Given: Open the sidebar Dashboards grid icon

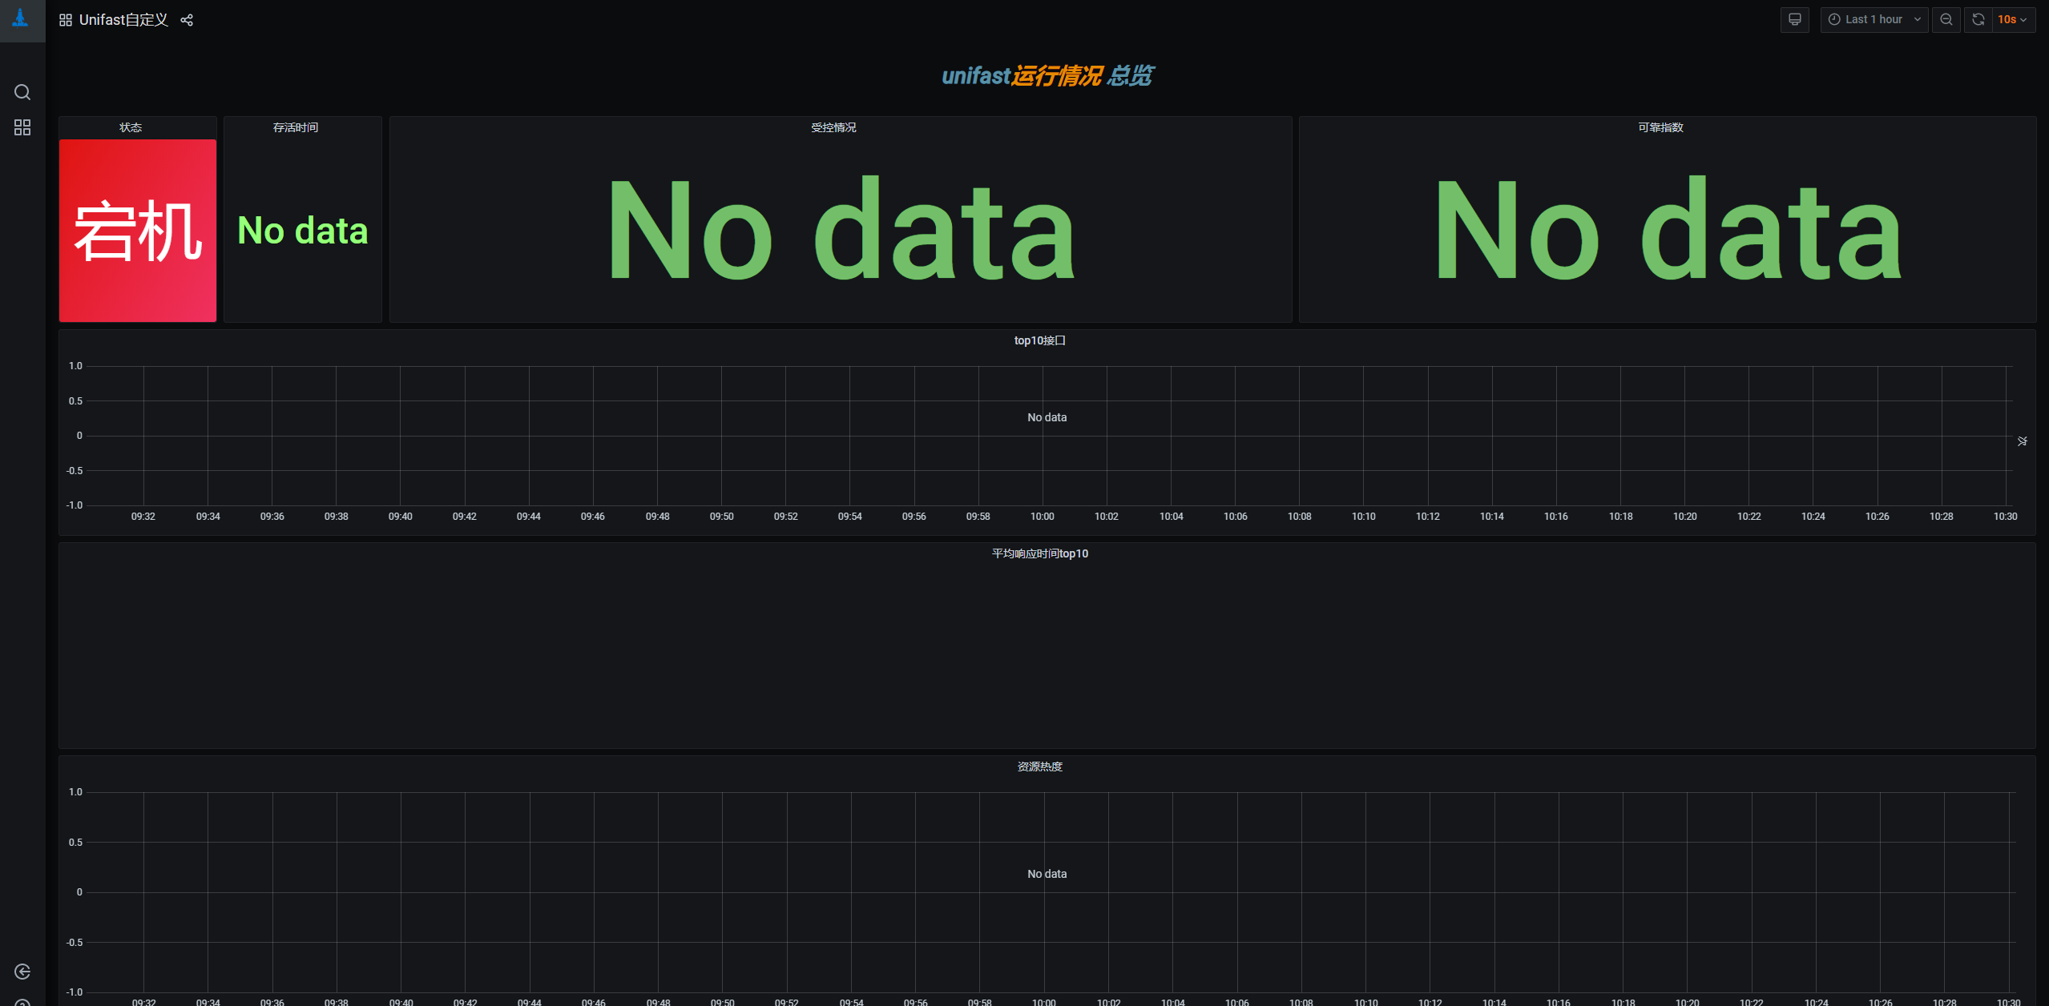Looking at the screenshot, I should coord(22,128).
